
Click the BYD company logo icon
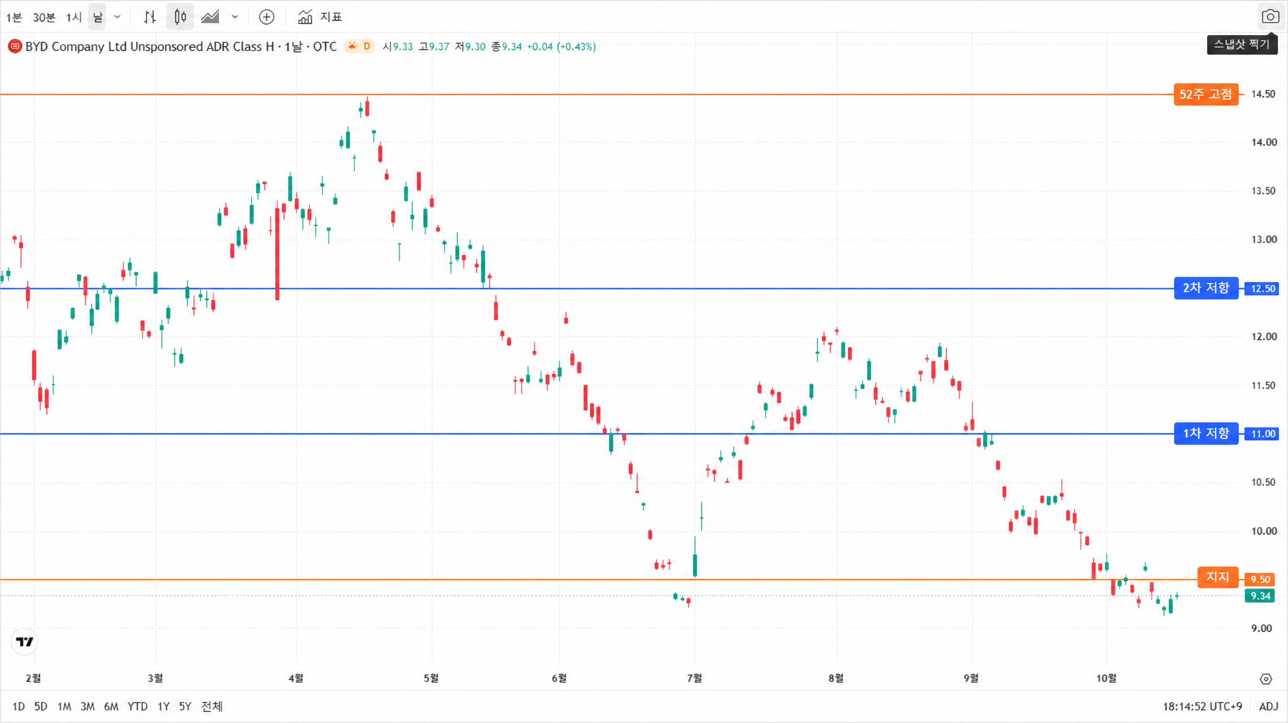(15, 47)
